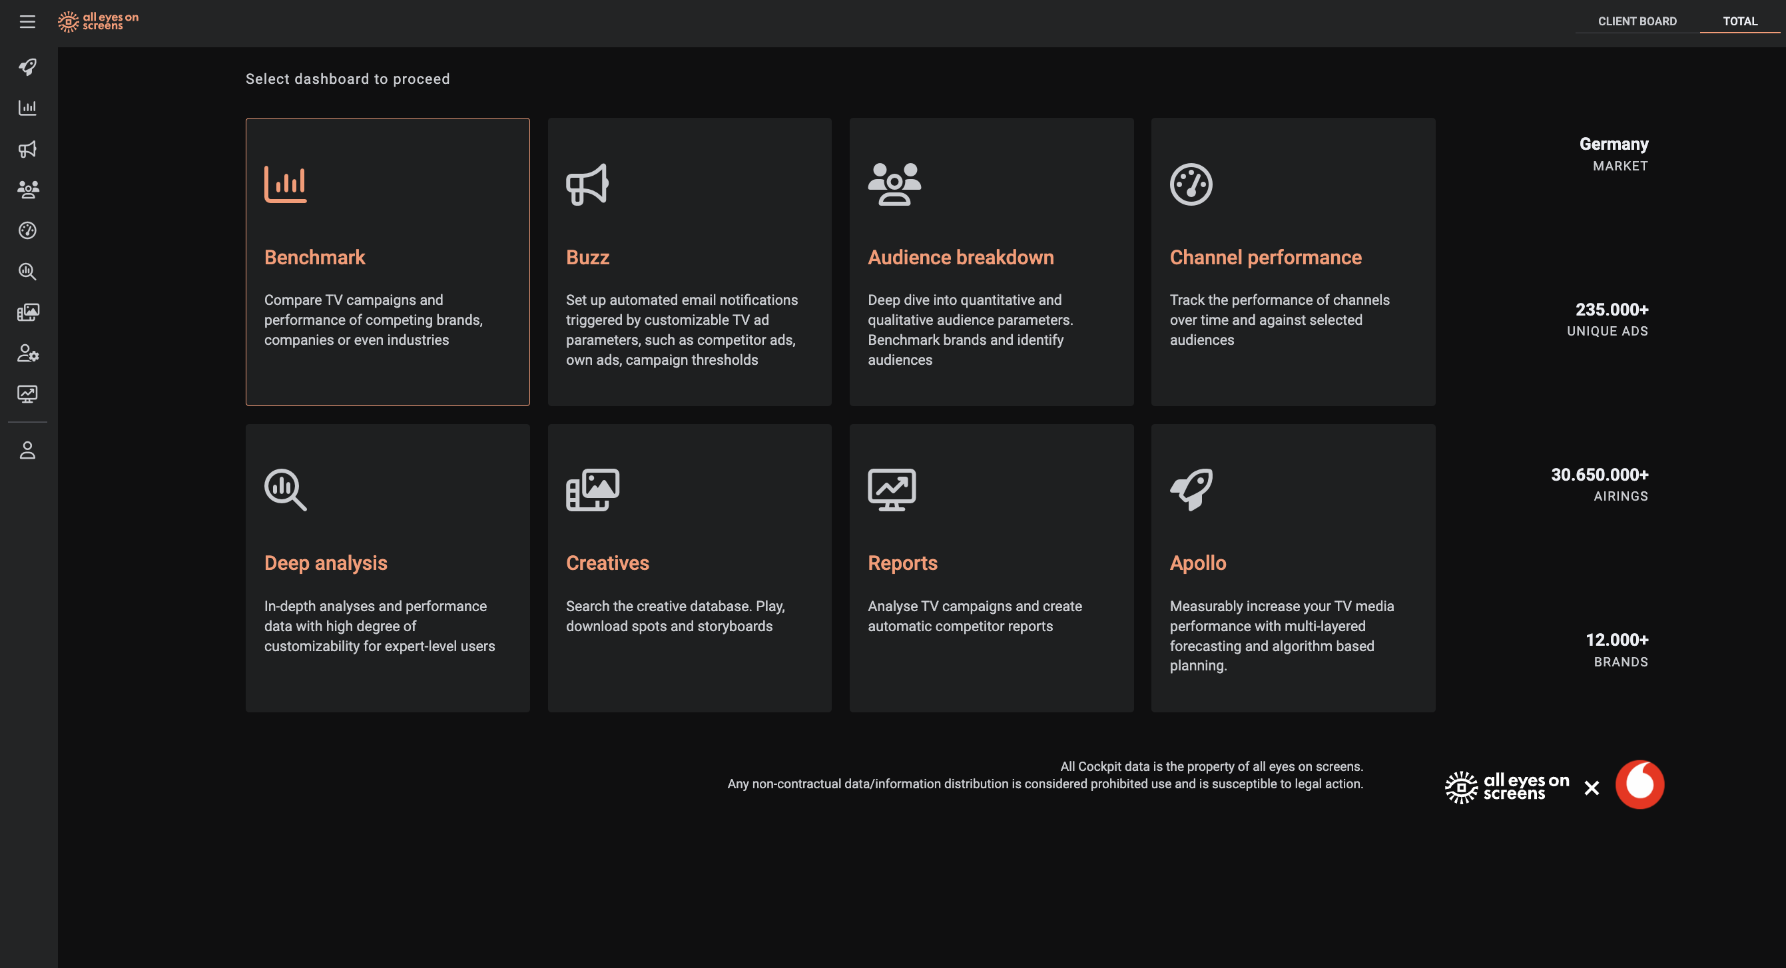
Task: Select the Buzz megaphone sidebar icon
Action: point(28,149)
